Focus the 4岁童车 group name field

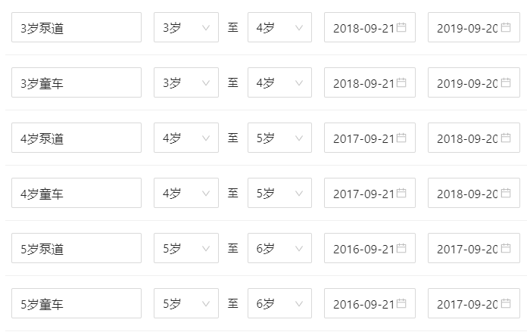click(x=76, y=193)
